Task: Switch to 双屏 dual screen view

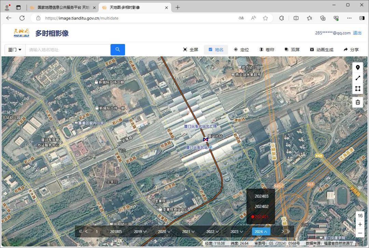Action: 292,49
